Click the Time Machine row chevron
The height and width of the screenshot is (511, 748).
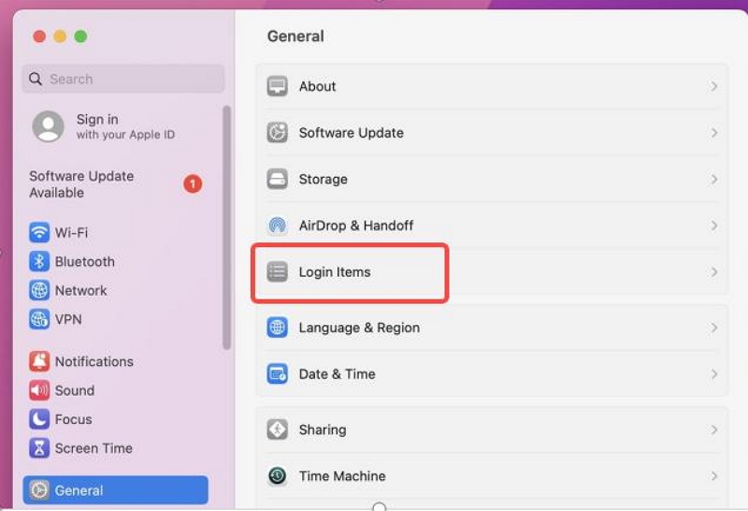(x=713, y=476)
